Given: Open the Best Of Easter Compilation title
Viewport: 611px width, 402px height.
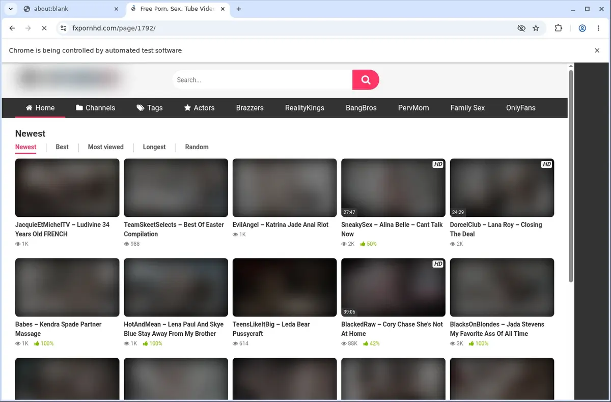Looking at the screenshot, I should [x=174, y=229].
